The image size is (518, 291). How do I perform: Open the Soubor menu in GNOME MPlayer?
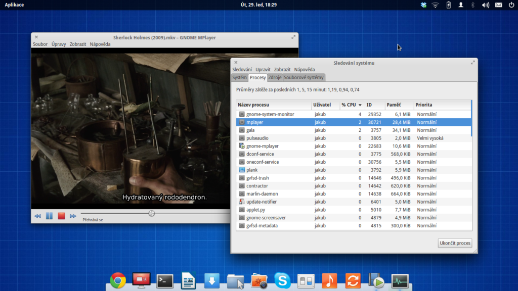(40, 44)
